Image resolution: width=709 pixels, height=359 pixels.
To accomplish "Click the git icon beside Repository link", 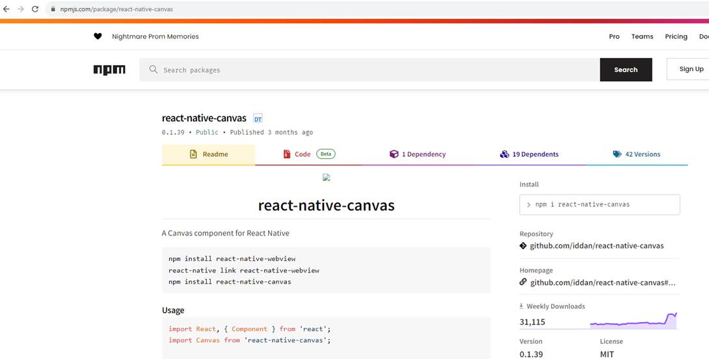I will tap(523, 246).
